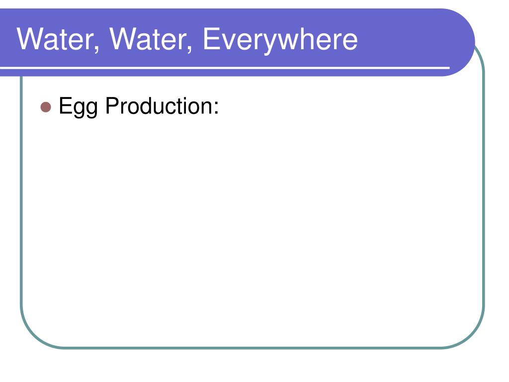The width and height of the screenshot is (509, 382).
Task: Click the white line under the title
Action: (225, 68)
